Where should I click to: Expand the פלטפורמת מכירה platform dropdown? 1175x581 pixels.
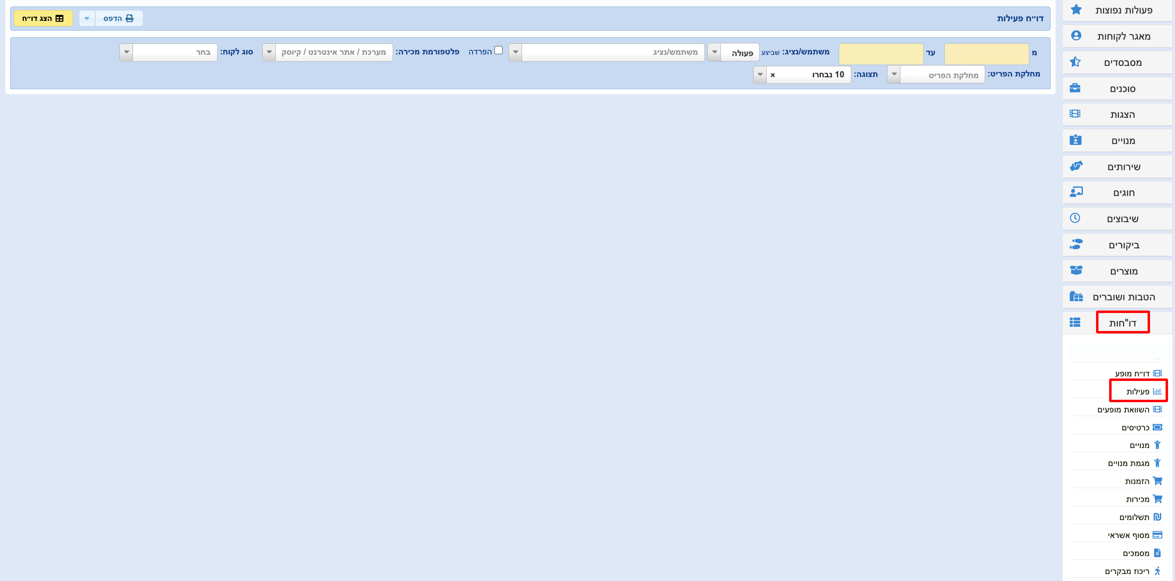pyautogui.click(x=269, y=52)
